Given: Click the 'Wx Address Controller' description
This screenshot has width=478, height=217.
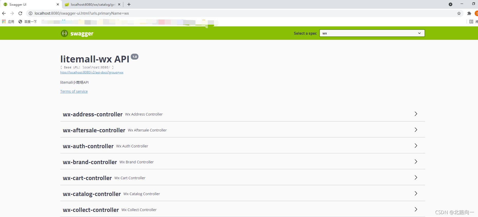Looking at the screenshot, I should point(144,114).
